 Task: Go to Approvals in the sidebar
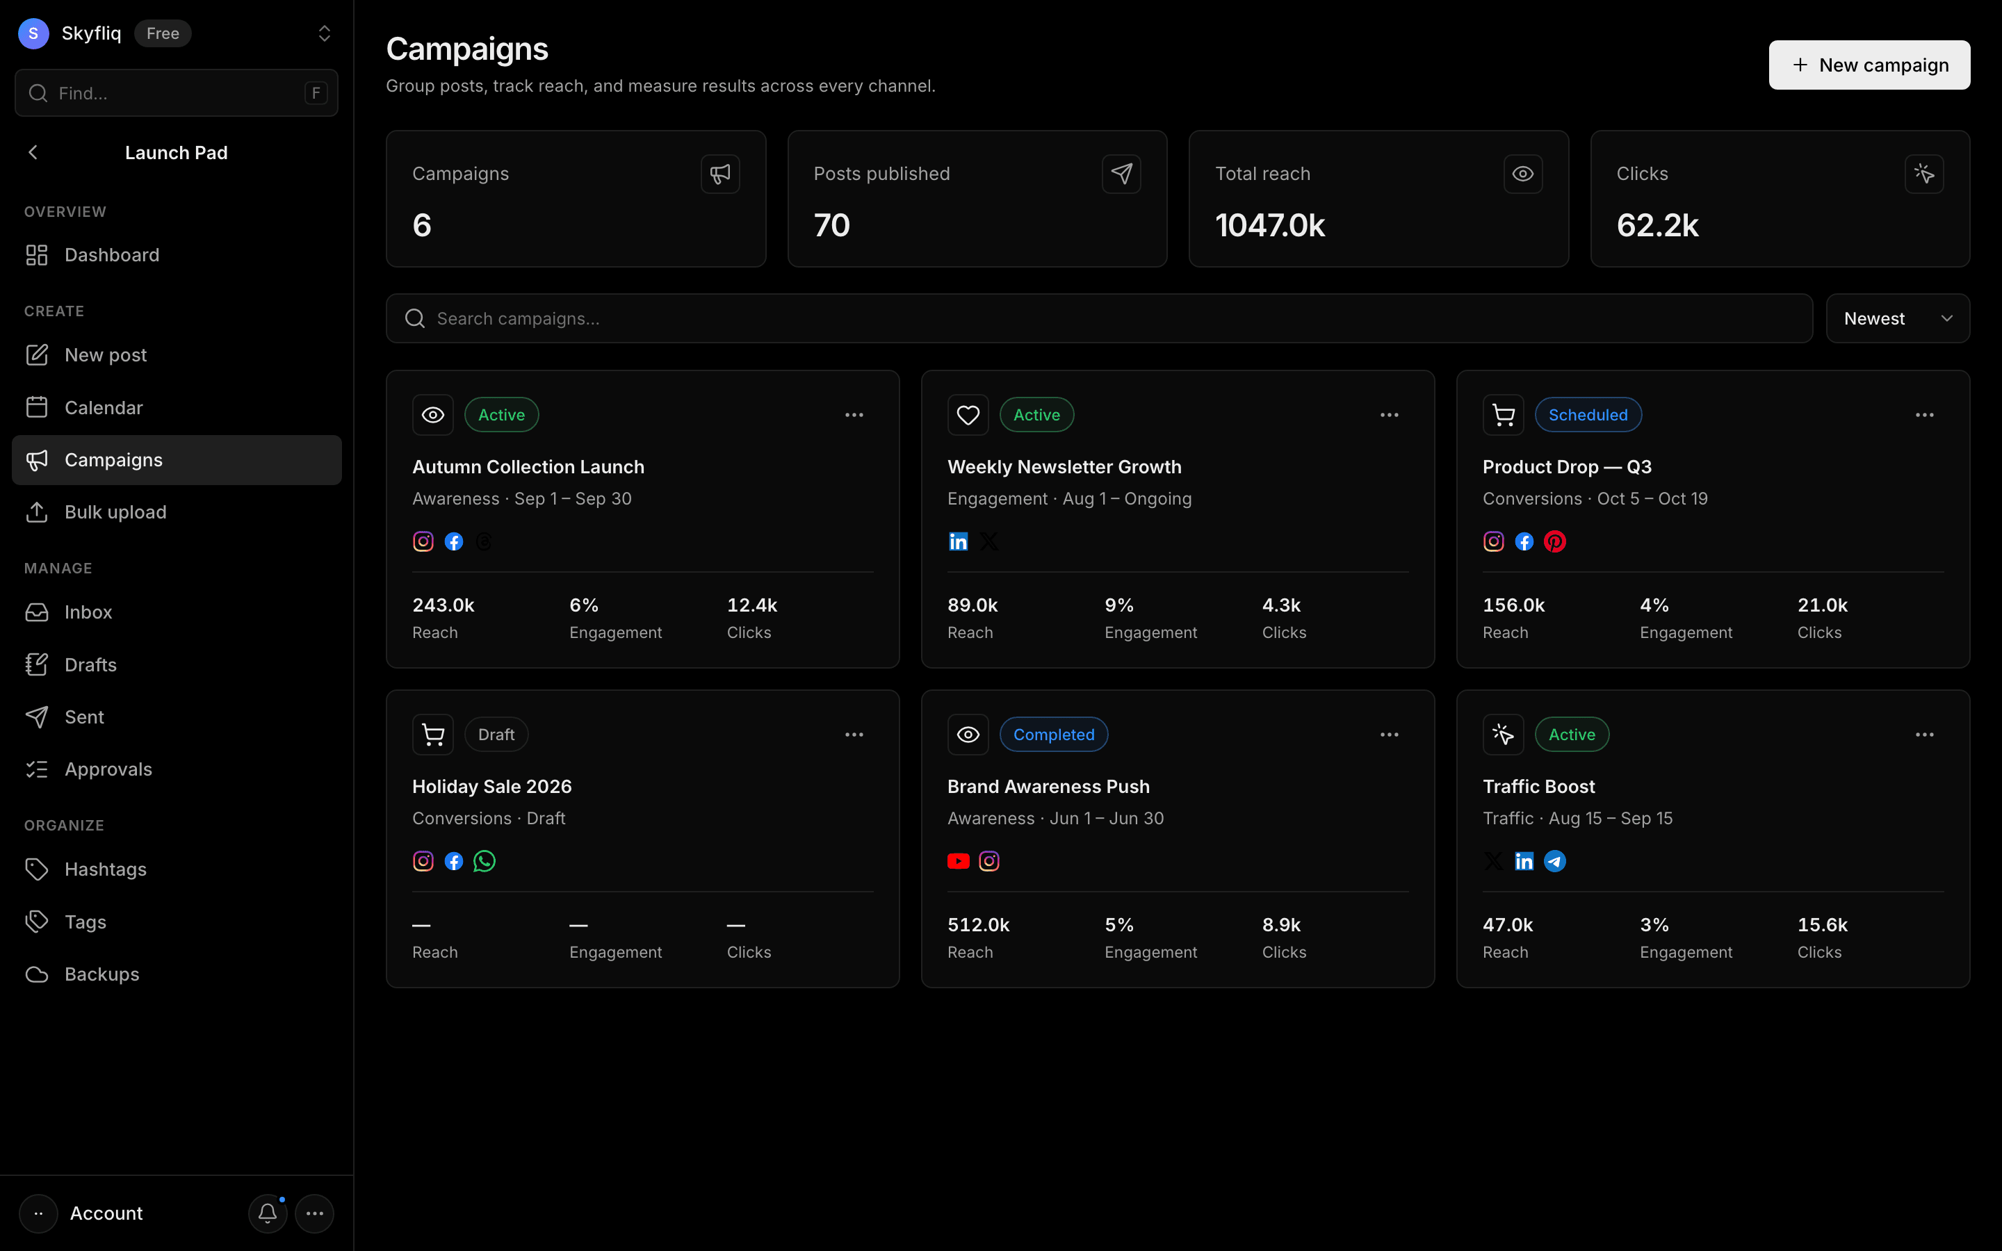[176, 769]
